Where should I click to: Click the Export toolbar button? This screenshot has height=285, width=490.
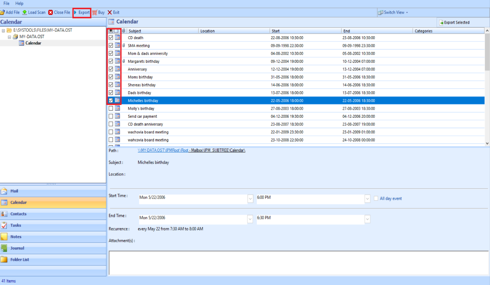click(82, 12)
